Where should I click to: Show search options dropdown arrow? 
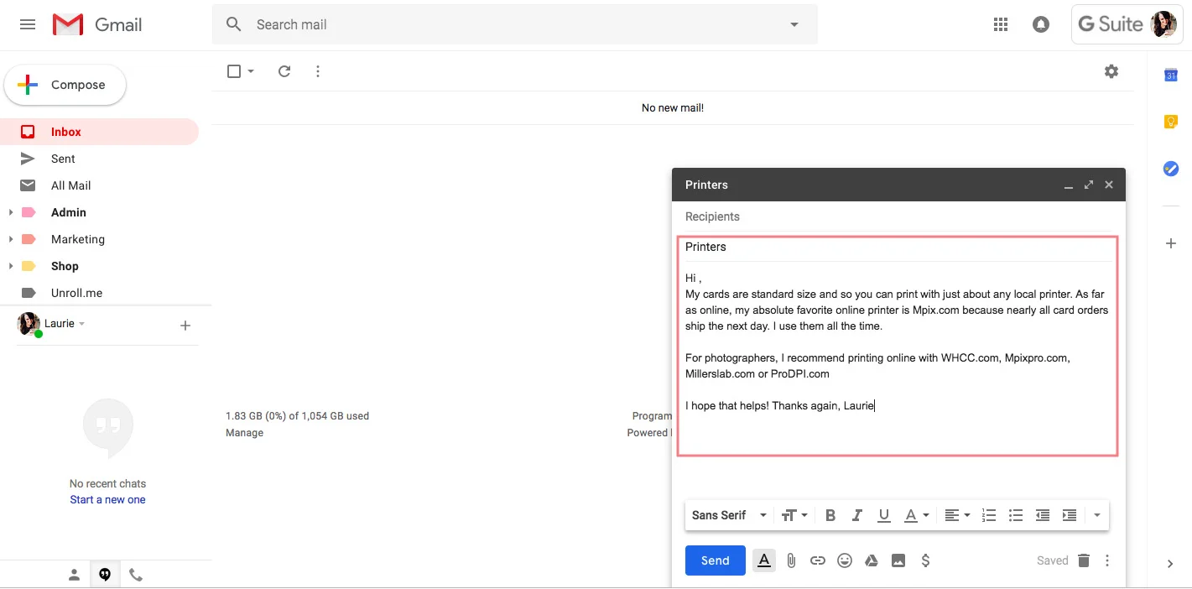pyautogui.click(x=794, y=24)
